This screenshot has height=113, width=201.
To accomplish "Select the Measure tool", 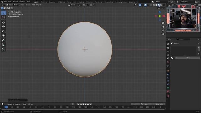I will (3, 45).
